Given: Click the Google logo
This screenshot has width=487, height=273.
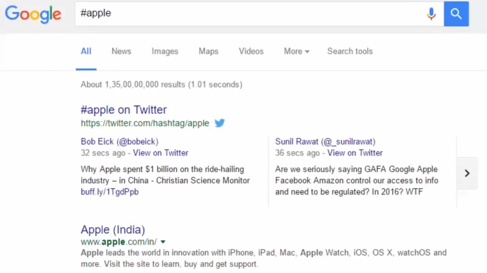Looking at the screenshot, I should point(33,14).
